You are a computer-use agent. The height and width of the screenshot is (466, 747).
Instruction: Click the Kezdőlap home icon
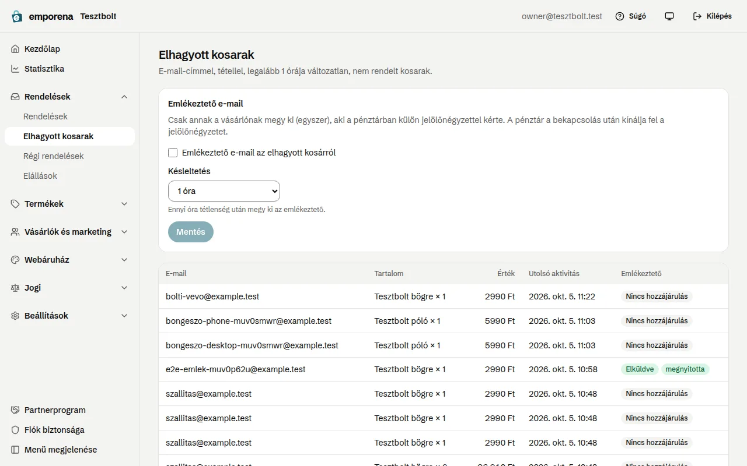tap(15, 49)
